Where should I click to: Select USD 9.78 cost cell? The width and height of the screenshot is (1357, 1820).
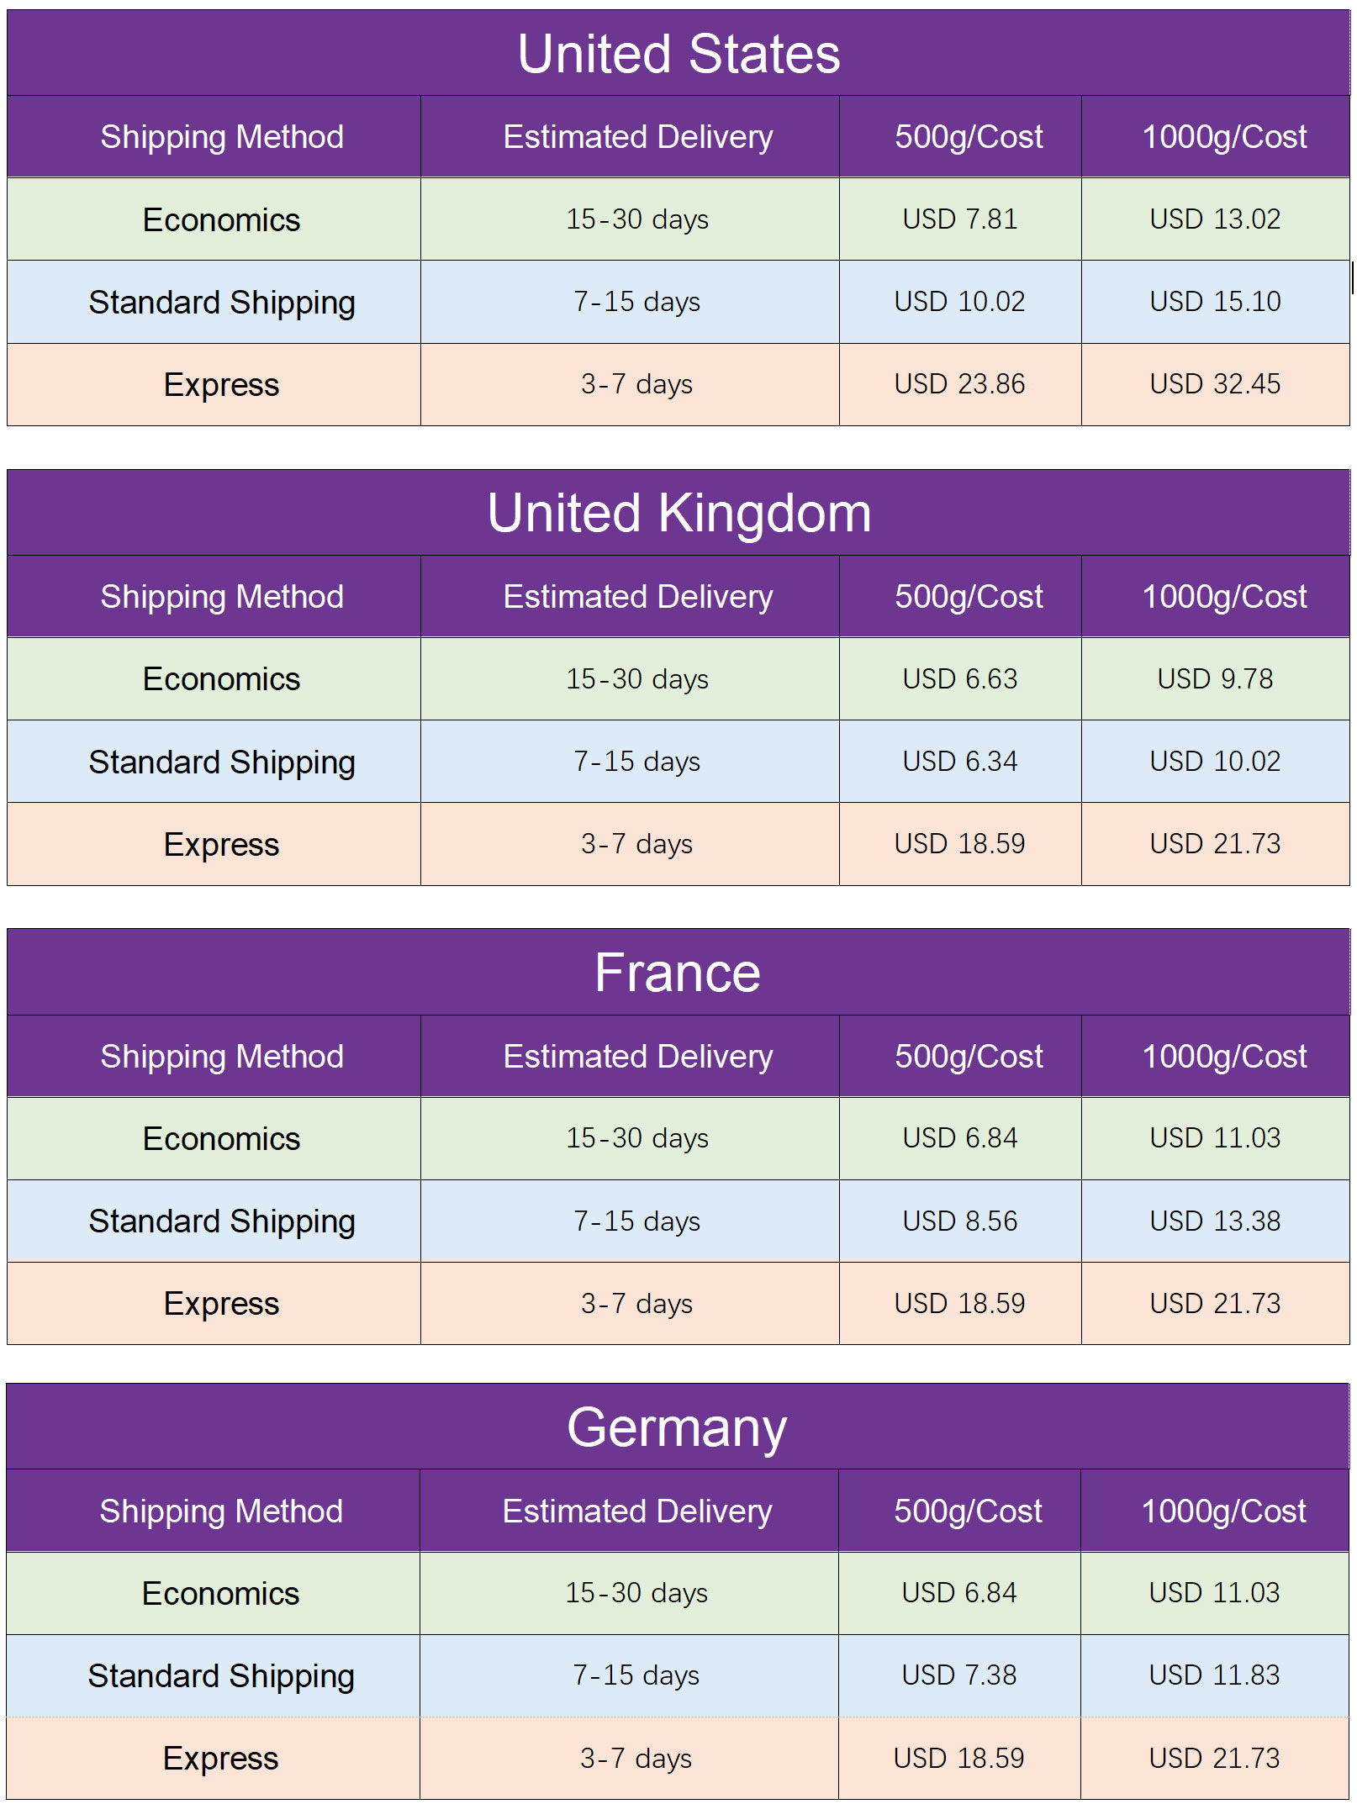[1216, 678]
